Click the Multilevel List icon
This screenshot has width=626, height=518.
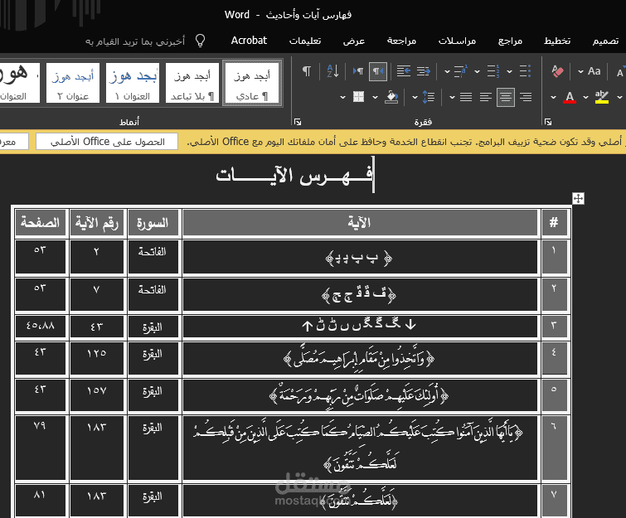460,71
